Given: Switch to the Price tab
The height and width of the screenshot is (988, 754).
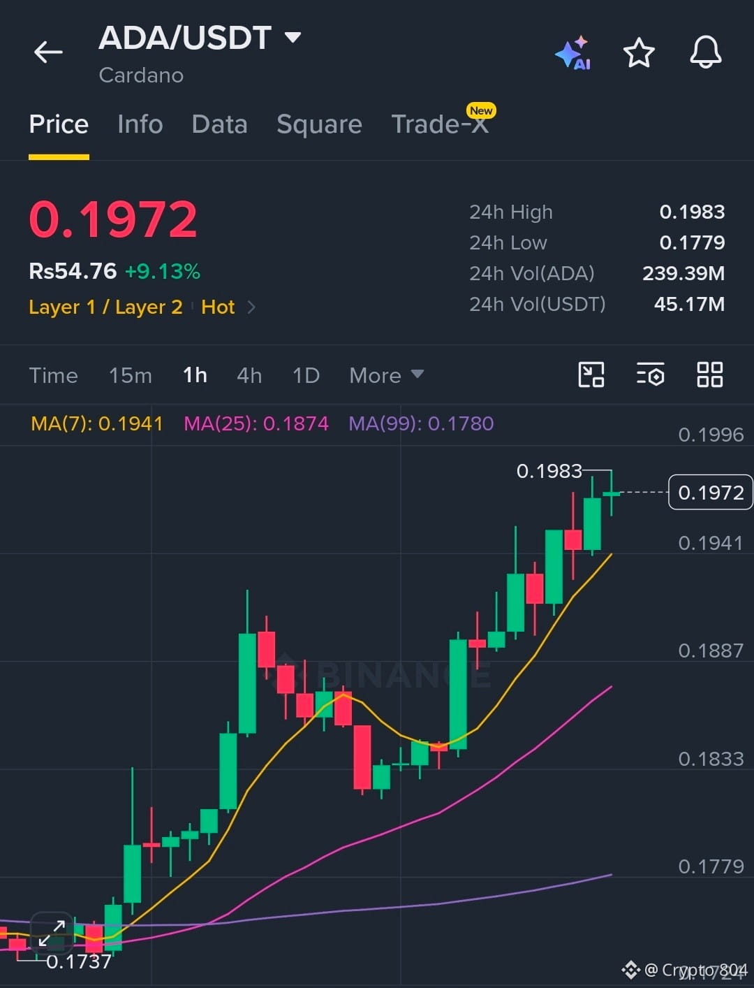Looking at the screenshot, I should click(x=59, y=124).
